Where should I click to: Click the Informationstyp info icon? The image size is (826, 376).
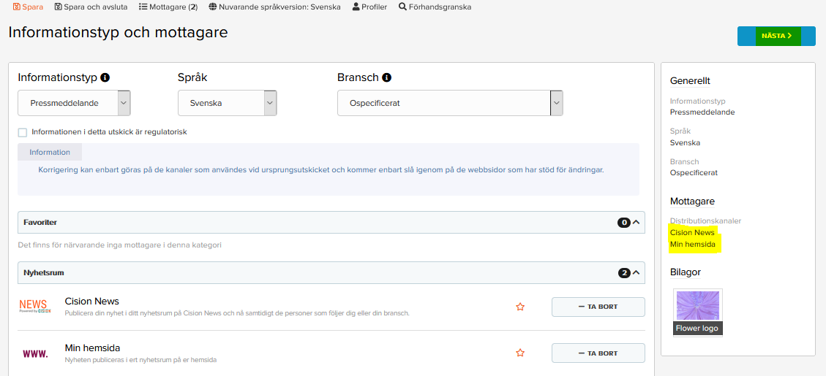pos(105,78)
